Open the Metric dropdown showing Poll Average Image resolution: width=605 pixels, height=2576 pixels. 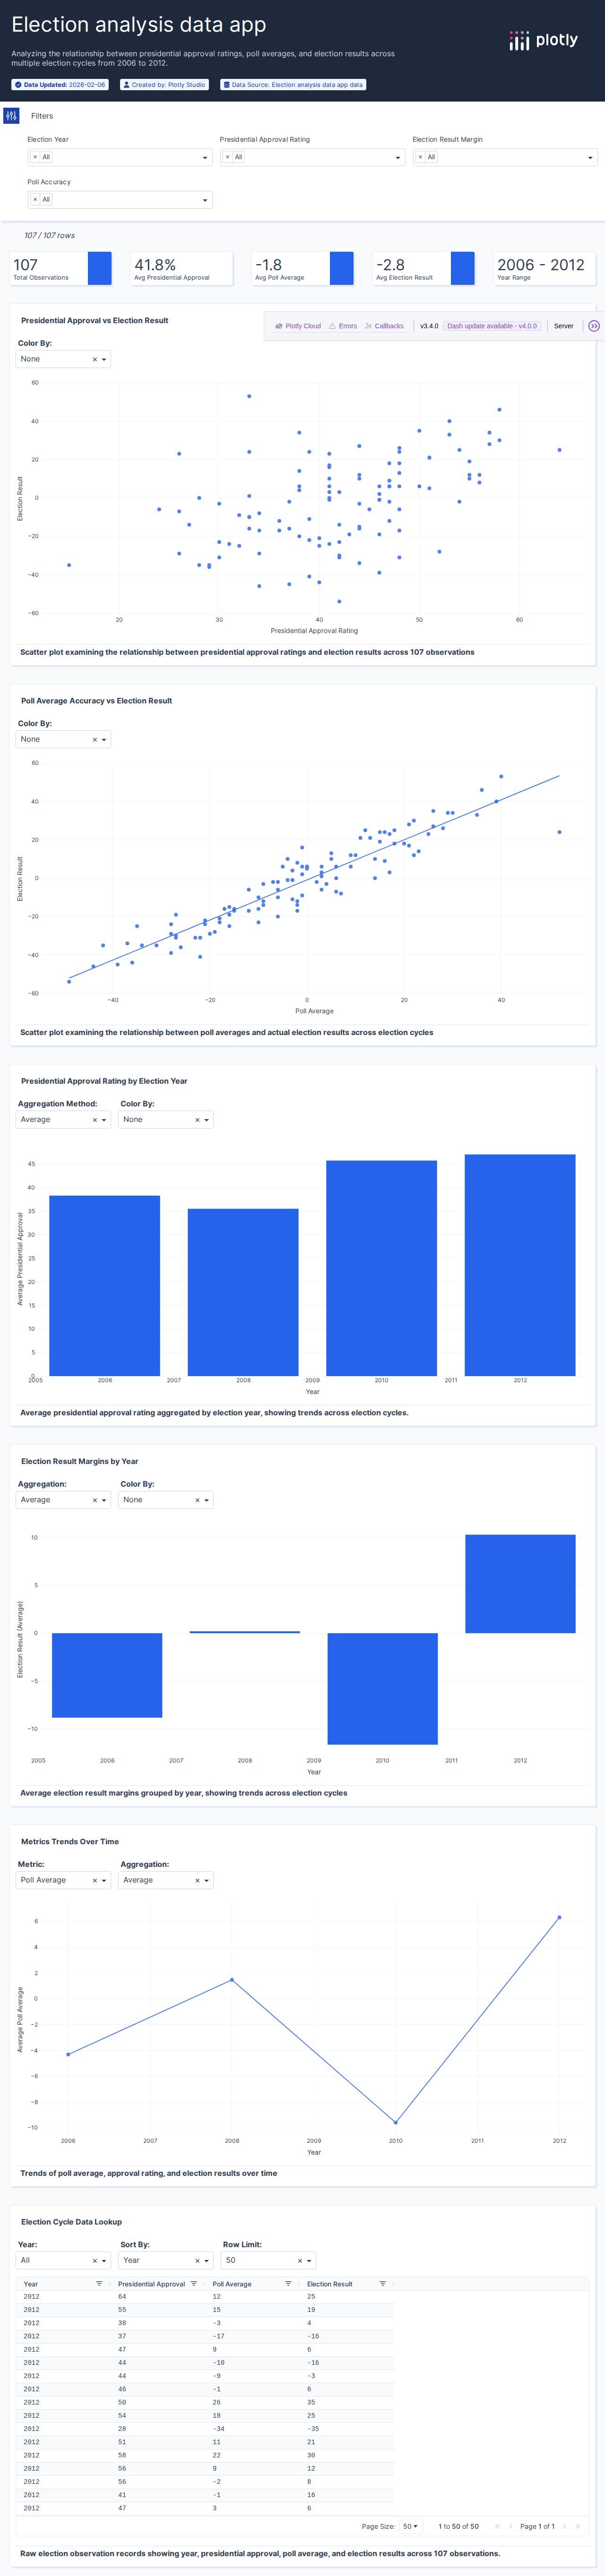click(x=104, y=1881)
